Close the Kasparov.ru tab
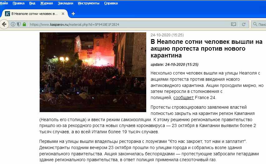 [63, 14]
